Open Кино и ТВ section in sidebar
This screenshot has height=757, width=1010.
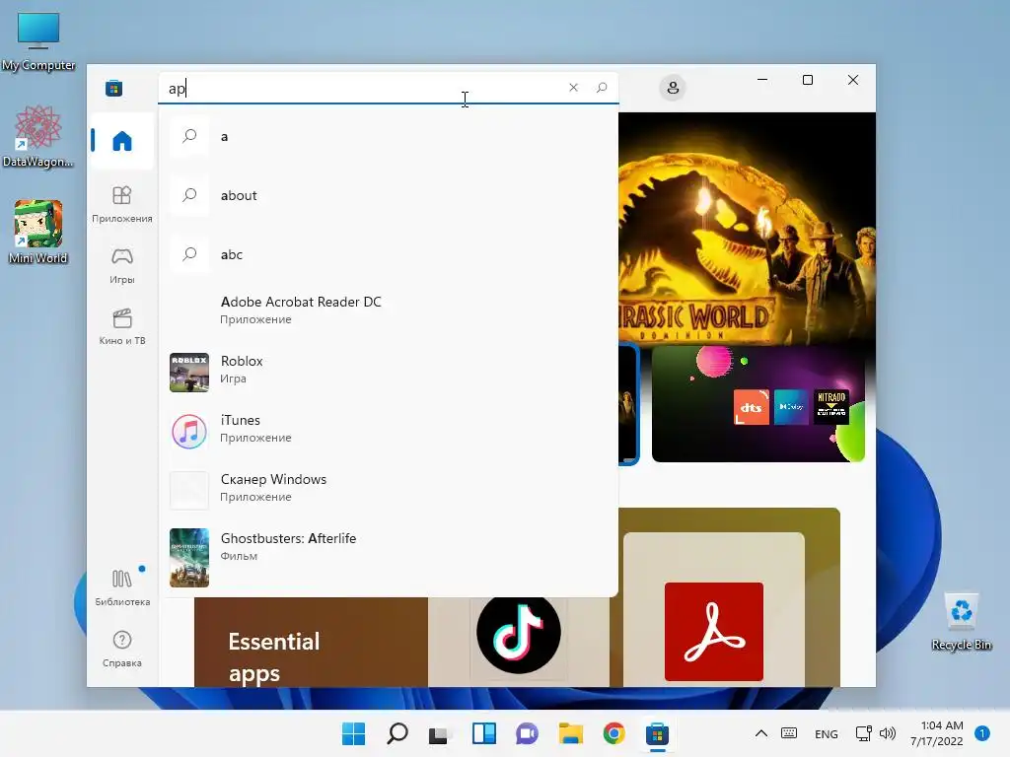point(121,326)
